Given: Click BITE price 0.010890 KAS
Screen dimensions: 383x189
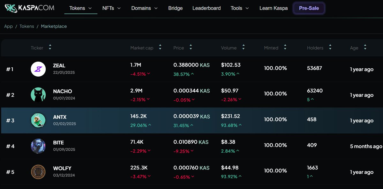Looking at the screenshot, I should pyautogui.click(x=191, y=142).
